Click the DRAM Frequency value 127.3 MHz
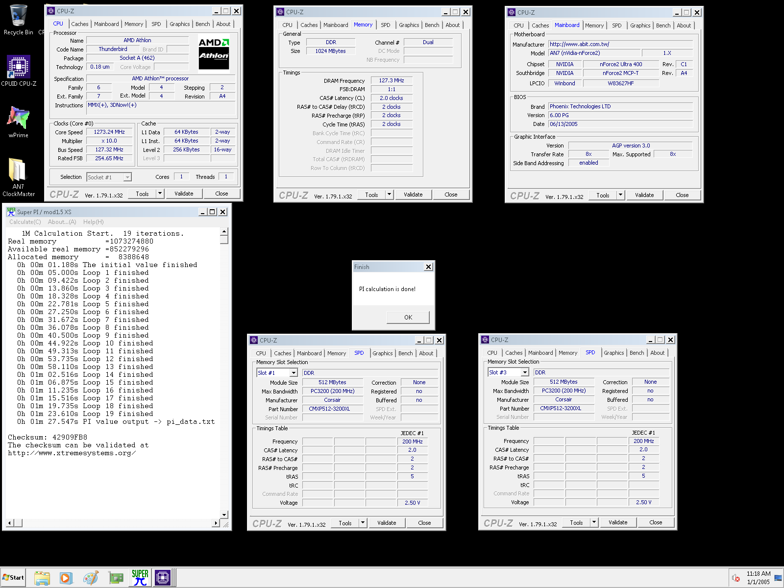784x588 pixels. (x=392, y=80)
